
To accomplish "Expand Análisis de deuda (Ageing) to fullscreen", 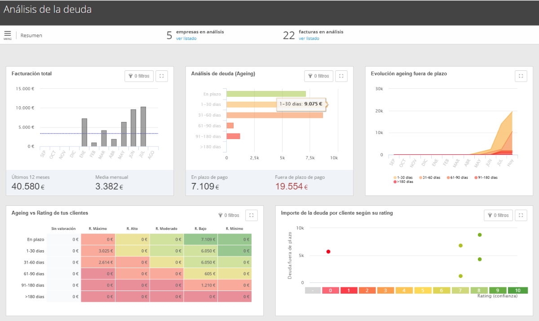I will [341, 76].
